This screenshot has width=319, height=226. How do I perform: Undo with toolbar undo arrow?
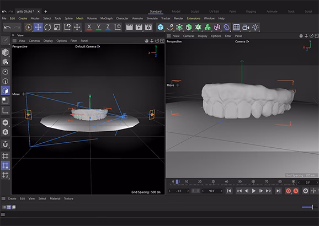pyautogui.click(x=7, y=27)
